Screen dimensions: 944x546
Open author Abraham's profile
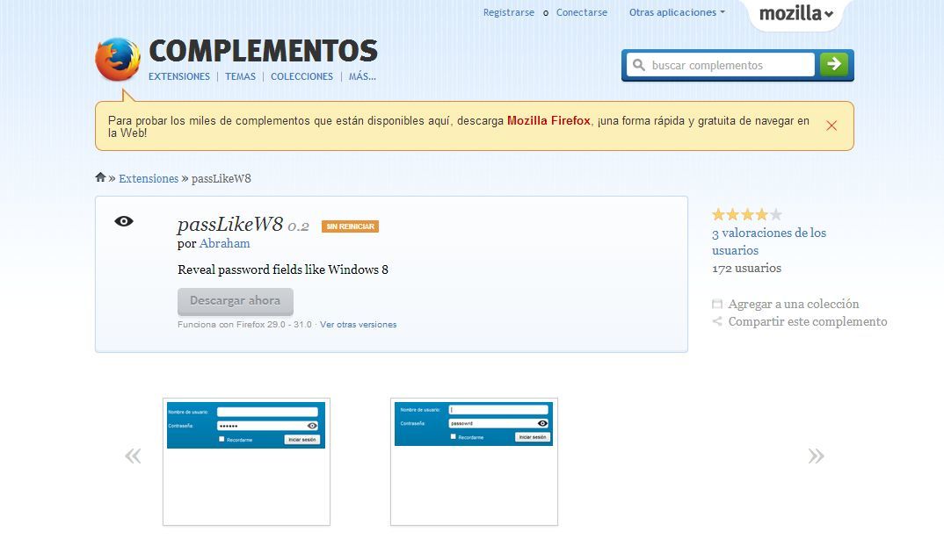point(224,243)
